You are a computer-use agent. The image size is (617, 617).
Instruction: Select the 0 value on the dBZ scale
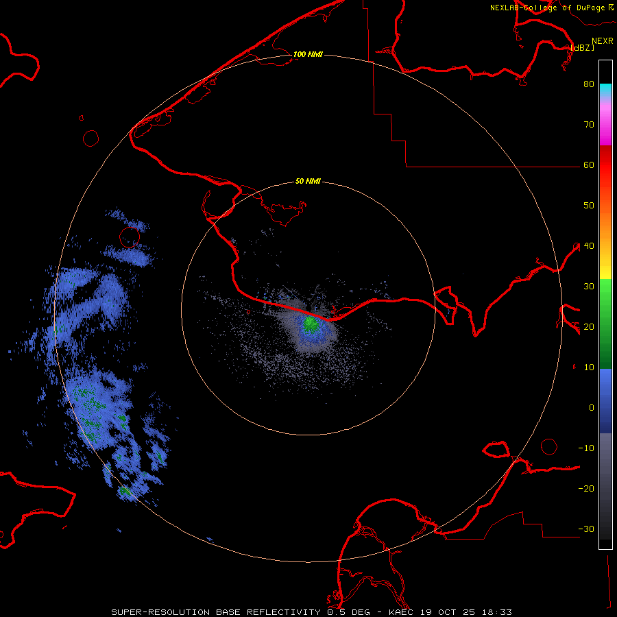592,408
